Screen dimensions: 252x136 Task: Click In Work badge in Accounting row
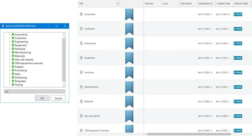238,14
